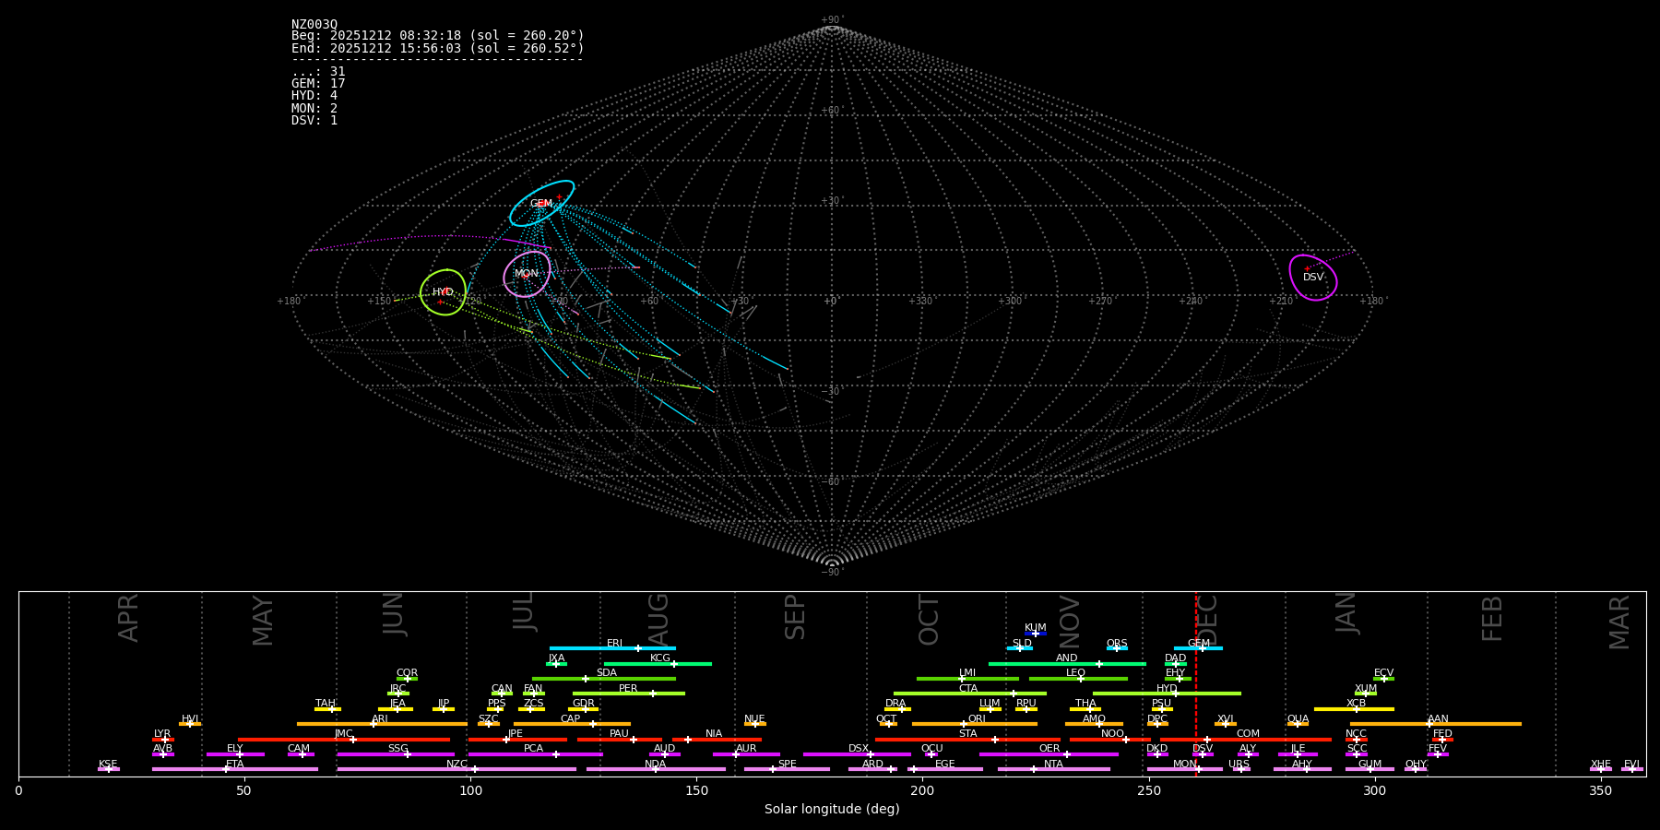Viewport: 1660px width, 830px height.
Task: Click the DRA shower label in timeline
Action: pyautogui.click(x=896, y=704)
